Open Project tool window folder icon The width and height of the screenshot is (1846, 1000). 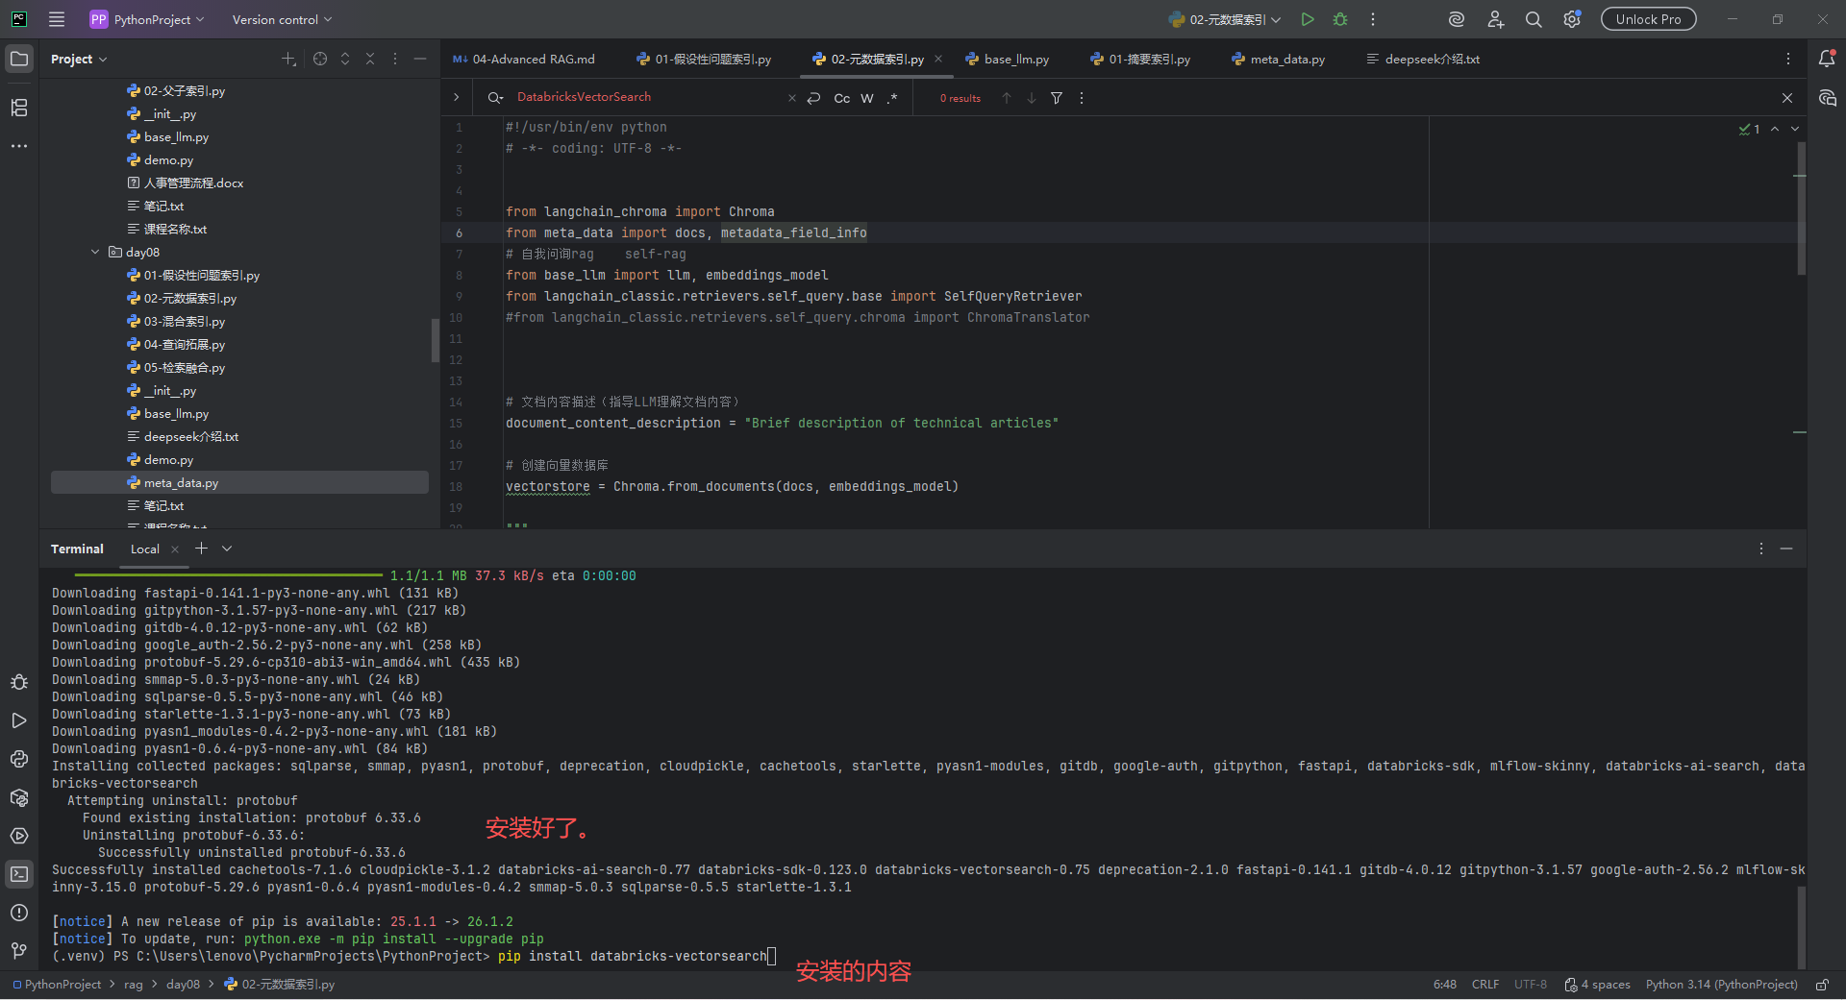19,60
